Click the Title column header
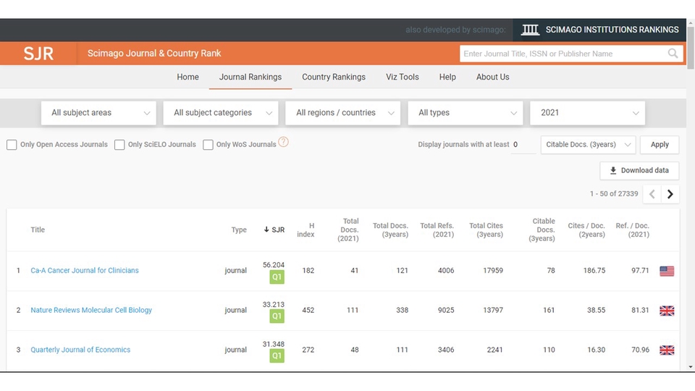The height and width of the screenshot is (391, 695). pyautogui.click(x=38, y=230)
